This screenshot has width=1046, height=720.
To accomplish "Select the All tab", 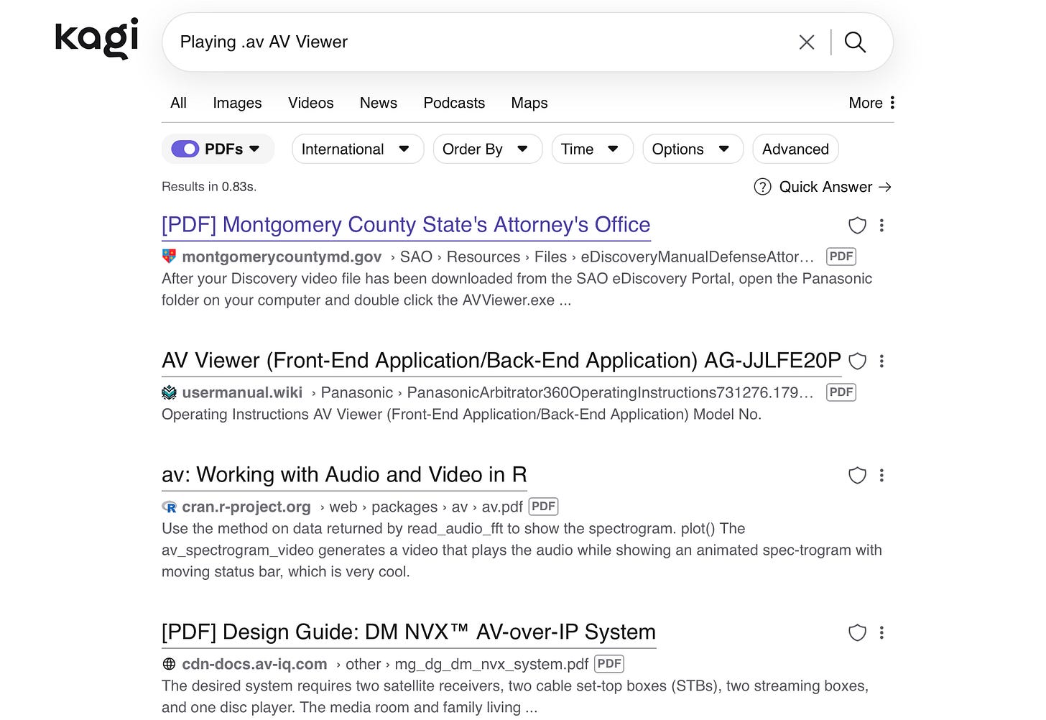I will (178, 103).
